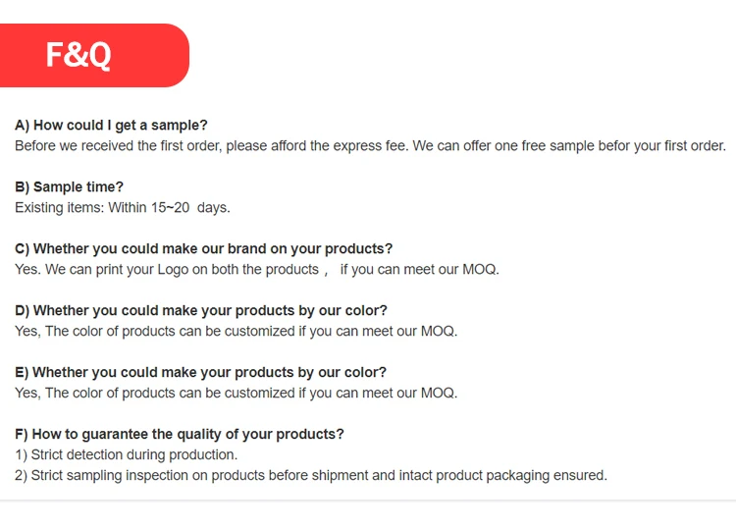Click the answer mentioning the express fee
Viewport: 736px width, 529px height.
coord(370,145)
